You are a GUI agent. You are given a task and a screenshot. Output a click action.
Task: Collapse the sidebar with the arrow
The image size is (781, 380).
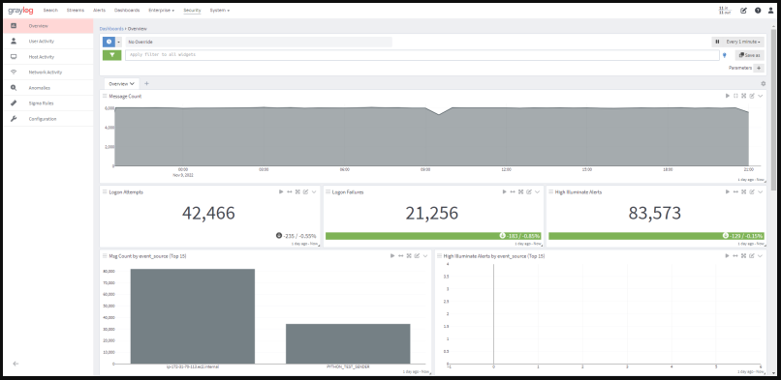click(16, 364)
